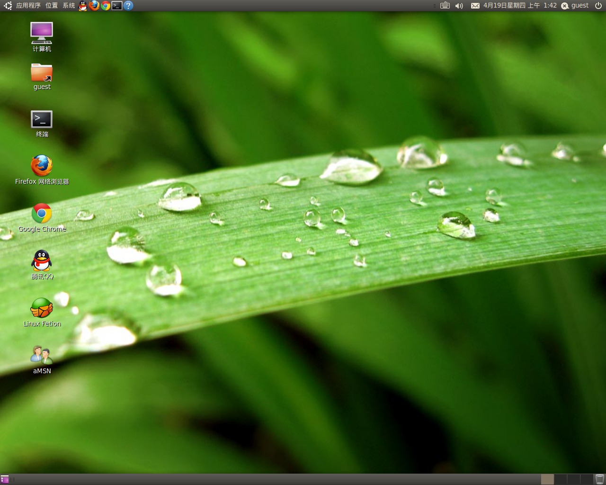Select the aMSN desktop icon
This screenshot has width=606, height=485.
42,360
